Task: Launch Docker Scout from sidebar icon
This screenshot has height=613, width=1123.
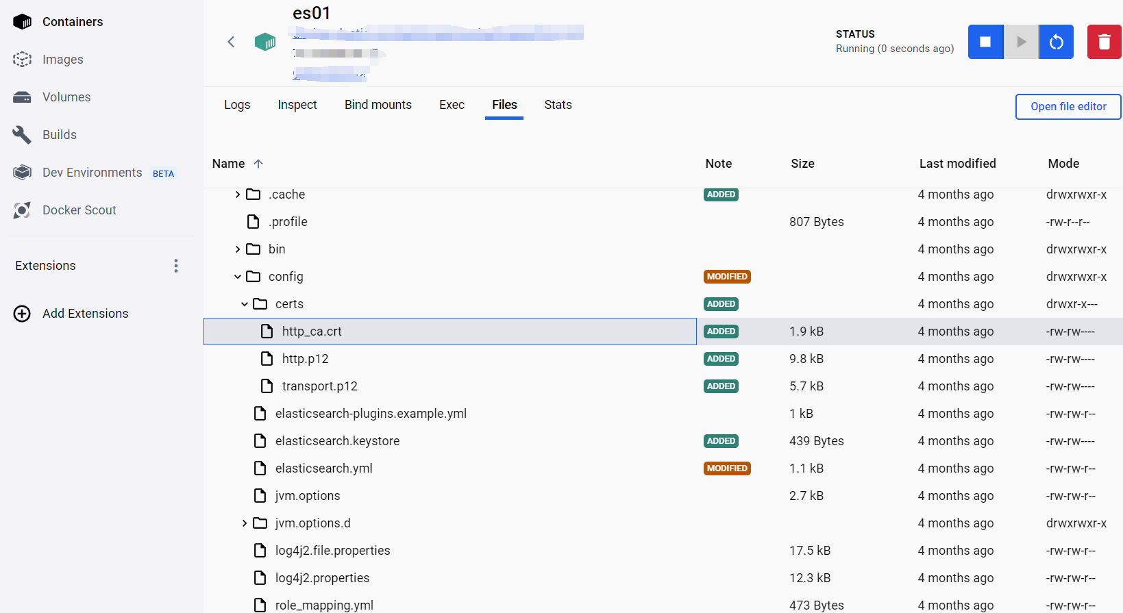Action: [23, 210]
